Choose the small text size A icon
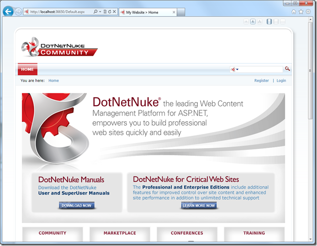 coord(246,21)
